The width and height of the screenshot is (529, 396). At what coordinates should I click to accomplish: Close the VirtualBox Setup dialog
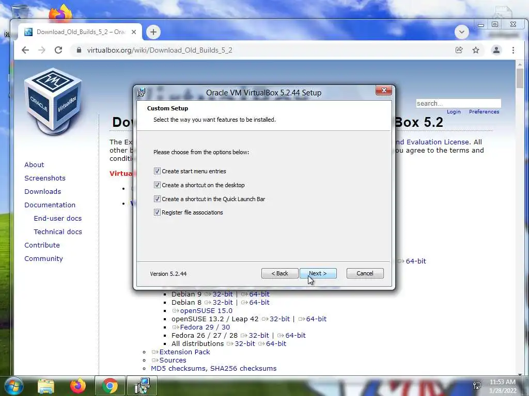[x=384, y=90]
